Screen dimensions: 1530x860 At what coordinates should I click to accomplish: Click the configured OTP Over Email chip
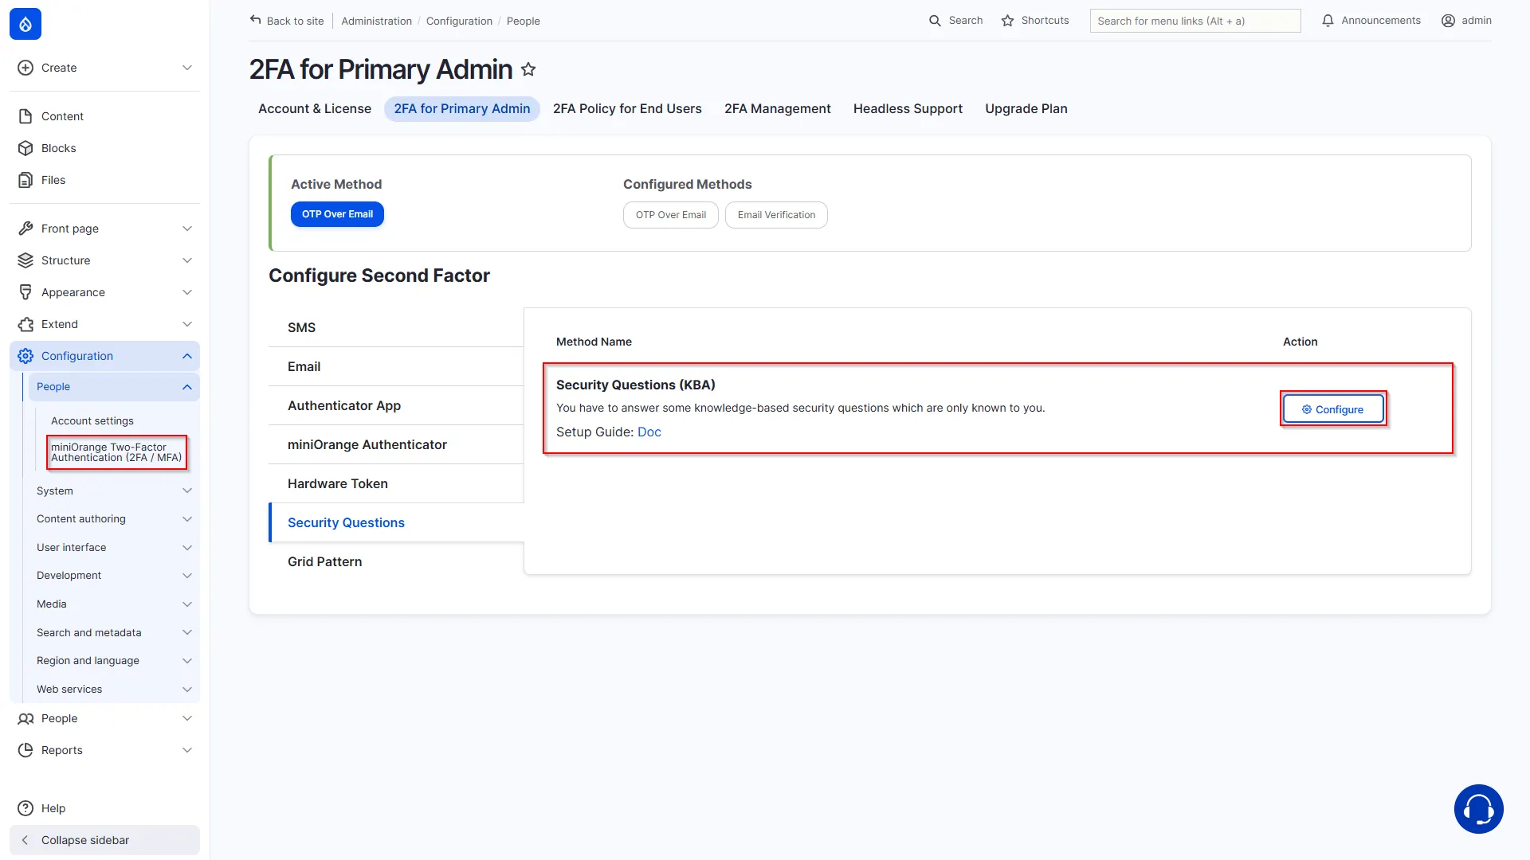coord(671,215)
